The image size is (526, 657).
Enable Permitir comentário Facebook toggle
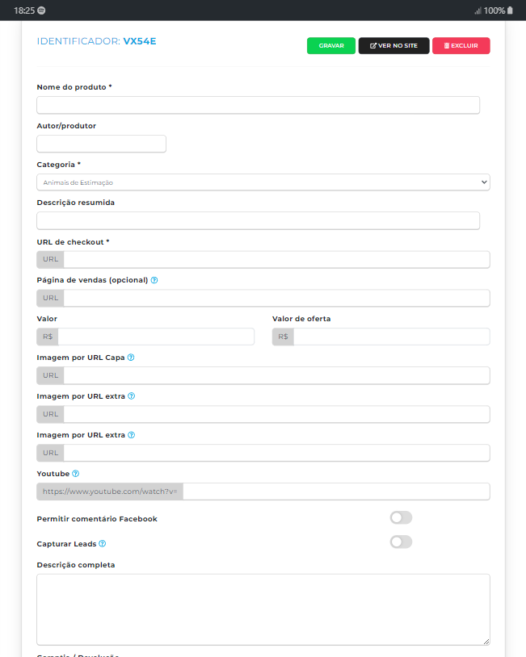tap(401, 518)
